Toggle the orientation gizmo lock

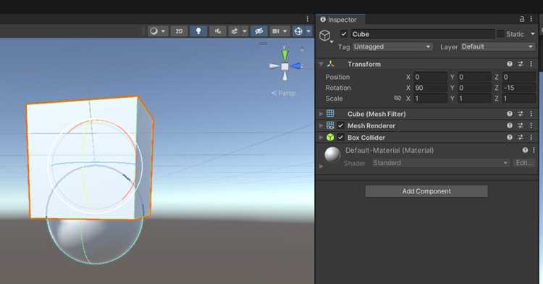(302, 49)
